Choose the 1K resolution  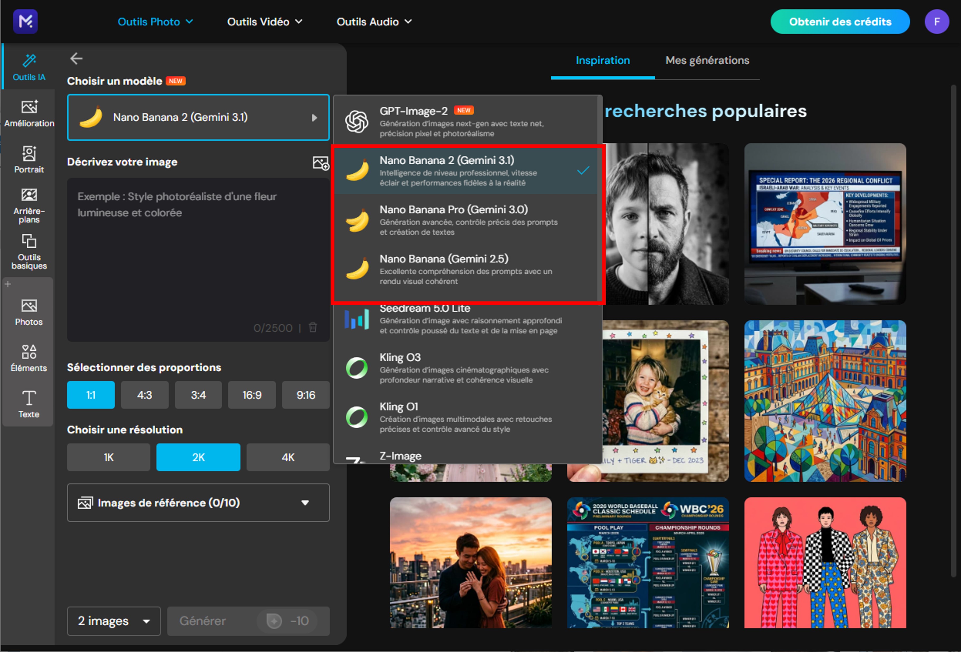[x=108, y=457]
